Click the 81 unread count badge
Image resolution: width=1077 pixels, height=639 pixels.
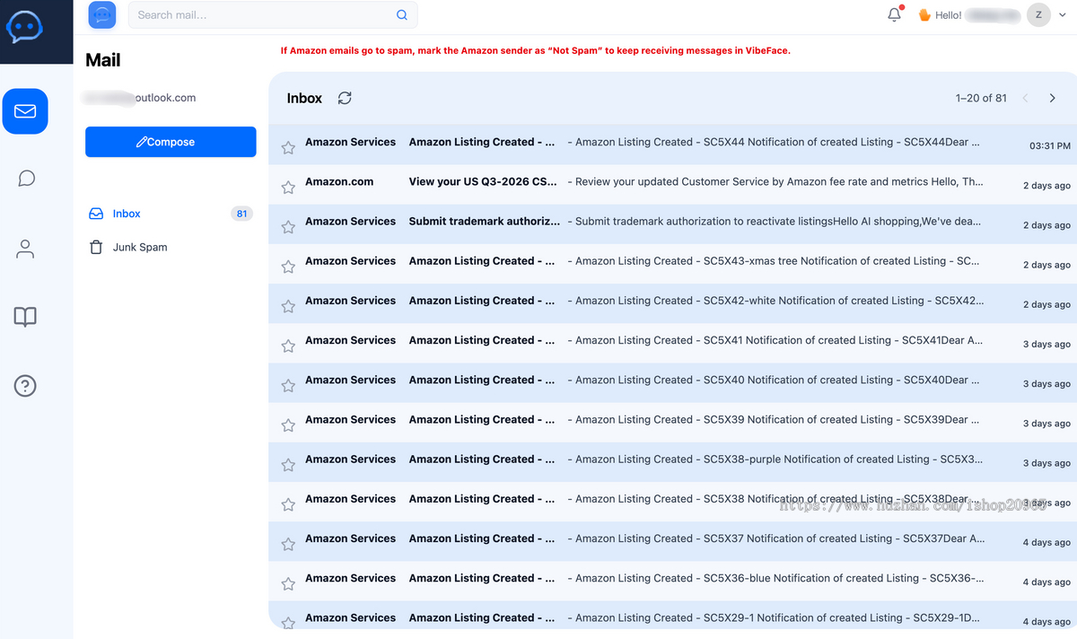coord(241,214)
